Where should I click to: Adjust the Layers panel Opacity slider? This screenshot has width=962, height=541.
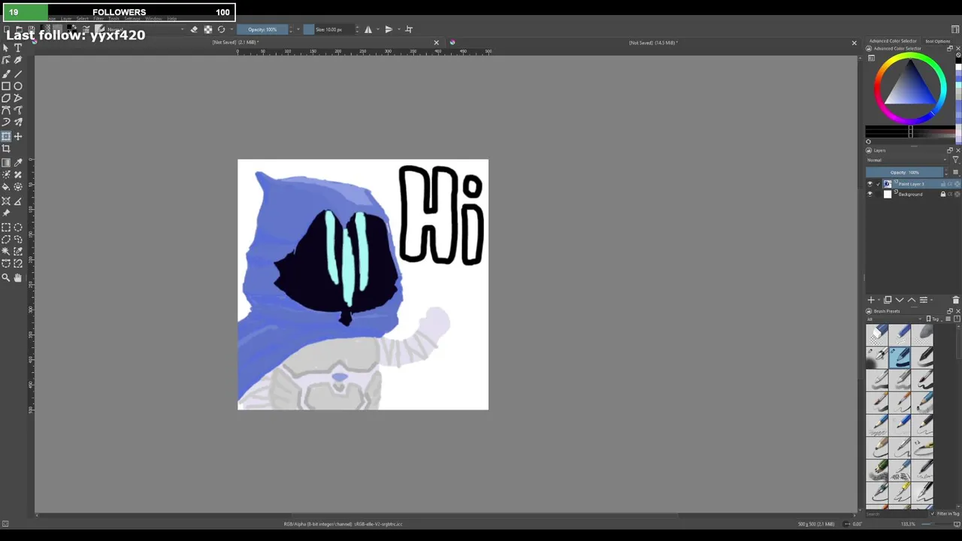[904, 172]
